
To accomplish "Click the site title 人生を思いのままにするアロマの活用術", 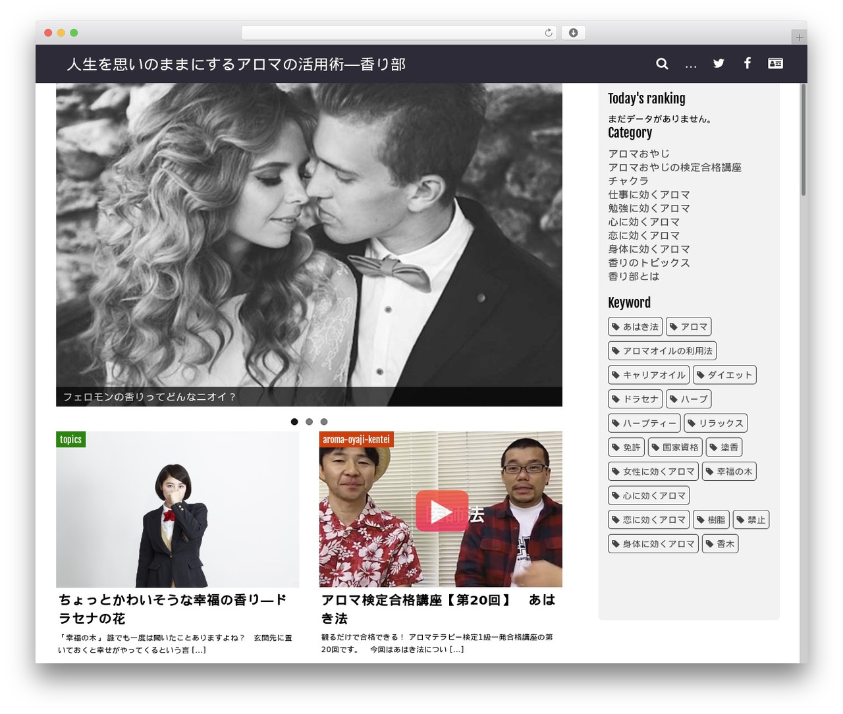I will click(236, 64).
